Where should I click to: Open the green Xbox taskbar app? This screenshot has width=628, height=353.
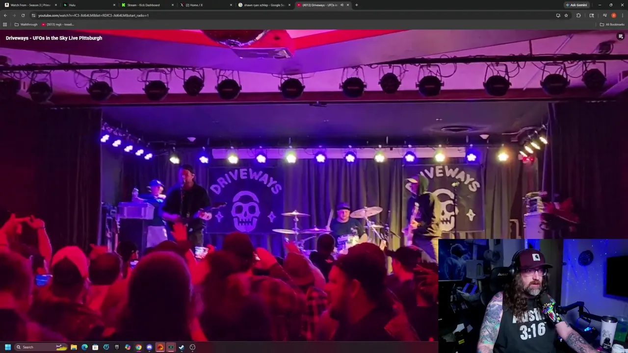tap(171, 347)
